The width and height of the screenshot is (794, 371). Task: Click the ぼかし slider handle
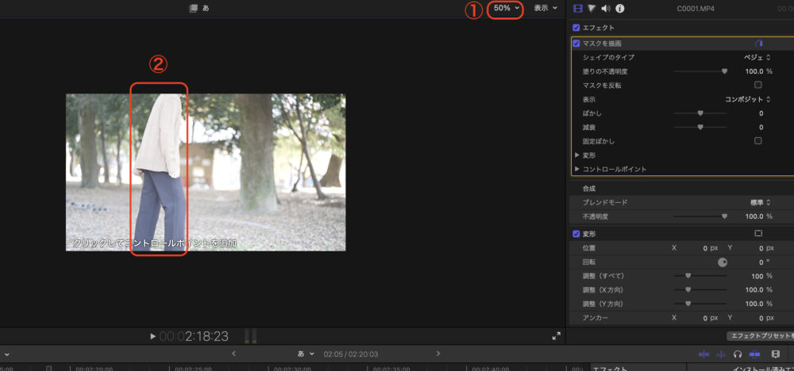[x=700, y=113]
